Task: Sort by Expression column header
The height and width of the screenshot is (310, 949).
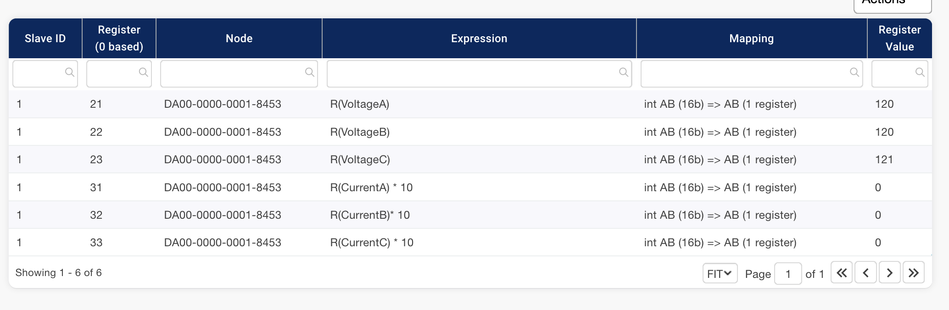Action: point(479,39)
